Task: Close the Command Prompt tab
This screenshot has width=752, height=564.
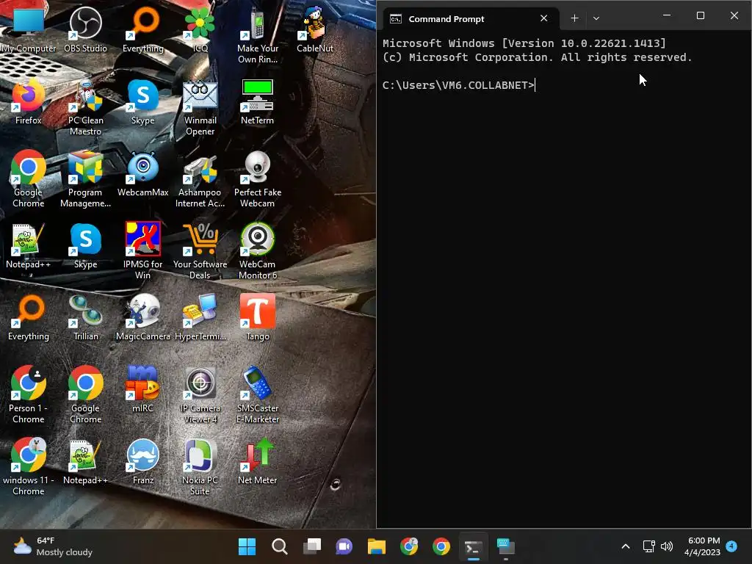Action: pos(544,18)
